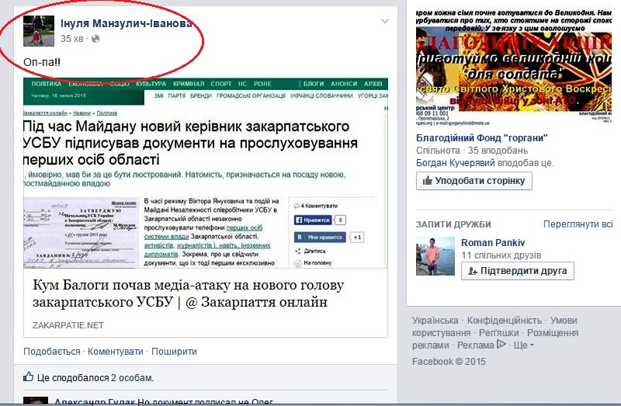This screenshot has height=406, width=621.
Task: Open the shared article preview image
Action: coord(206,173)
